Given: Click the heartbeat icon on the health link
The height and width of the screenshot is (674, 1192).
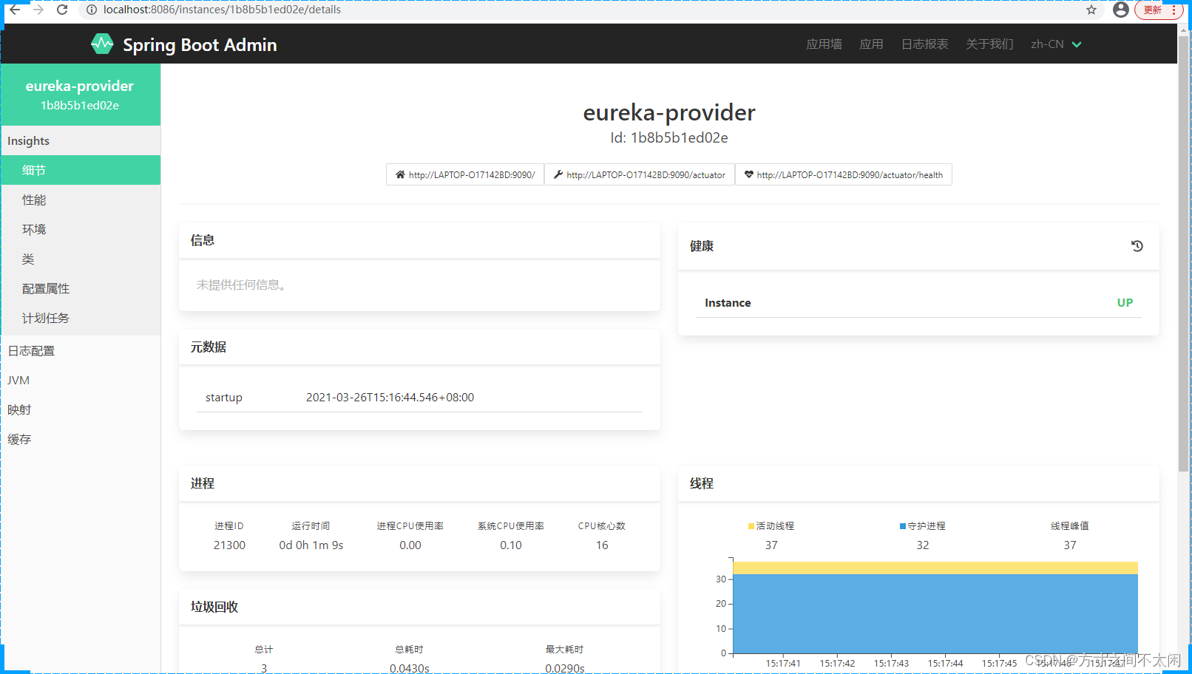Looking at the screenshot, I should (x=749, y=174).
